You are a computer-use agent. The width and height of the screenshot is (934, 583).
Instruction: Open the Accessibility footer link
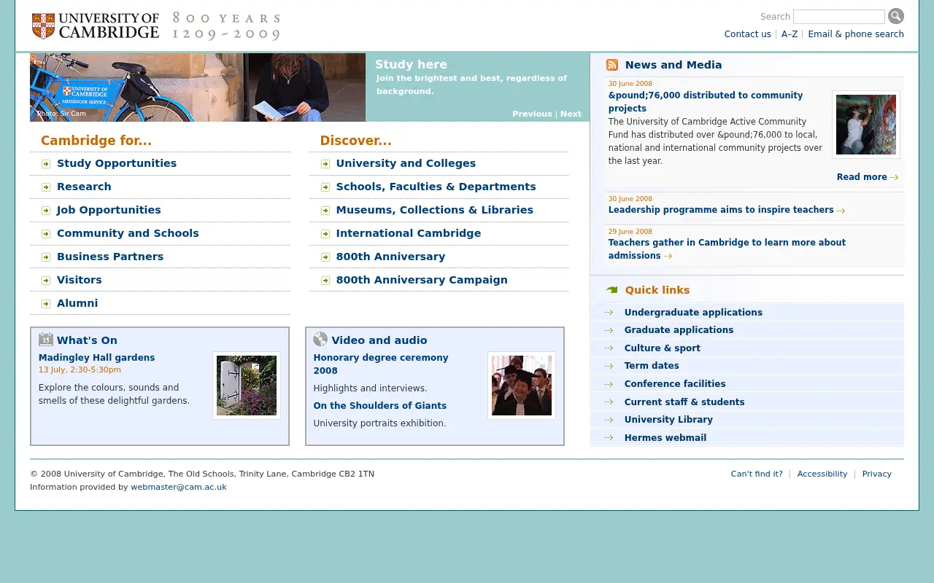pos(822,474)
